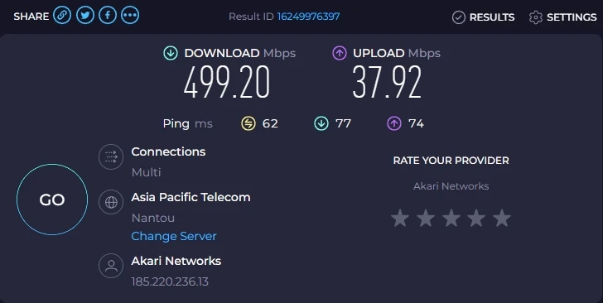Click the upload arrow icon

tap(340, 53)
